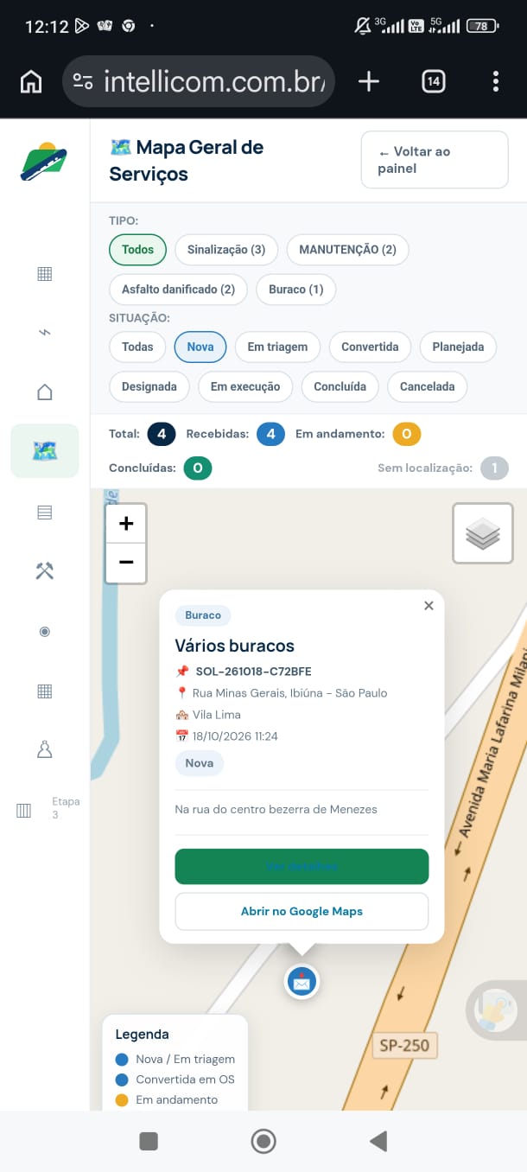Image resolution: width=527 pixels, height=1172 pixels.
Task: Open the first grid icon in the sidebar
Action: pos(45,274)
